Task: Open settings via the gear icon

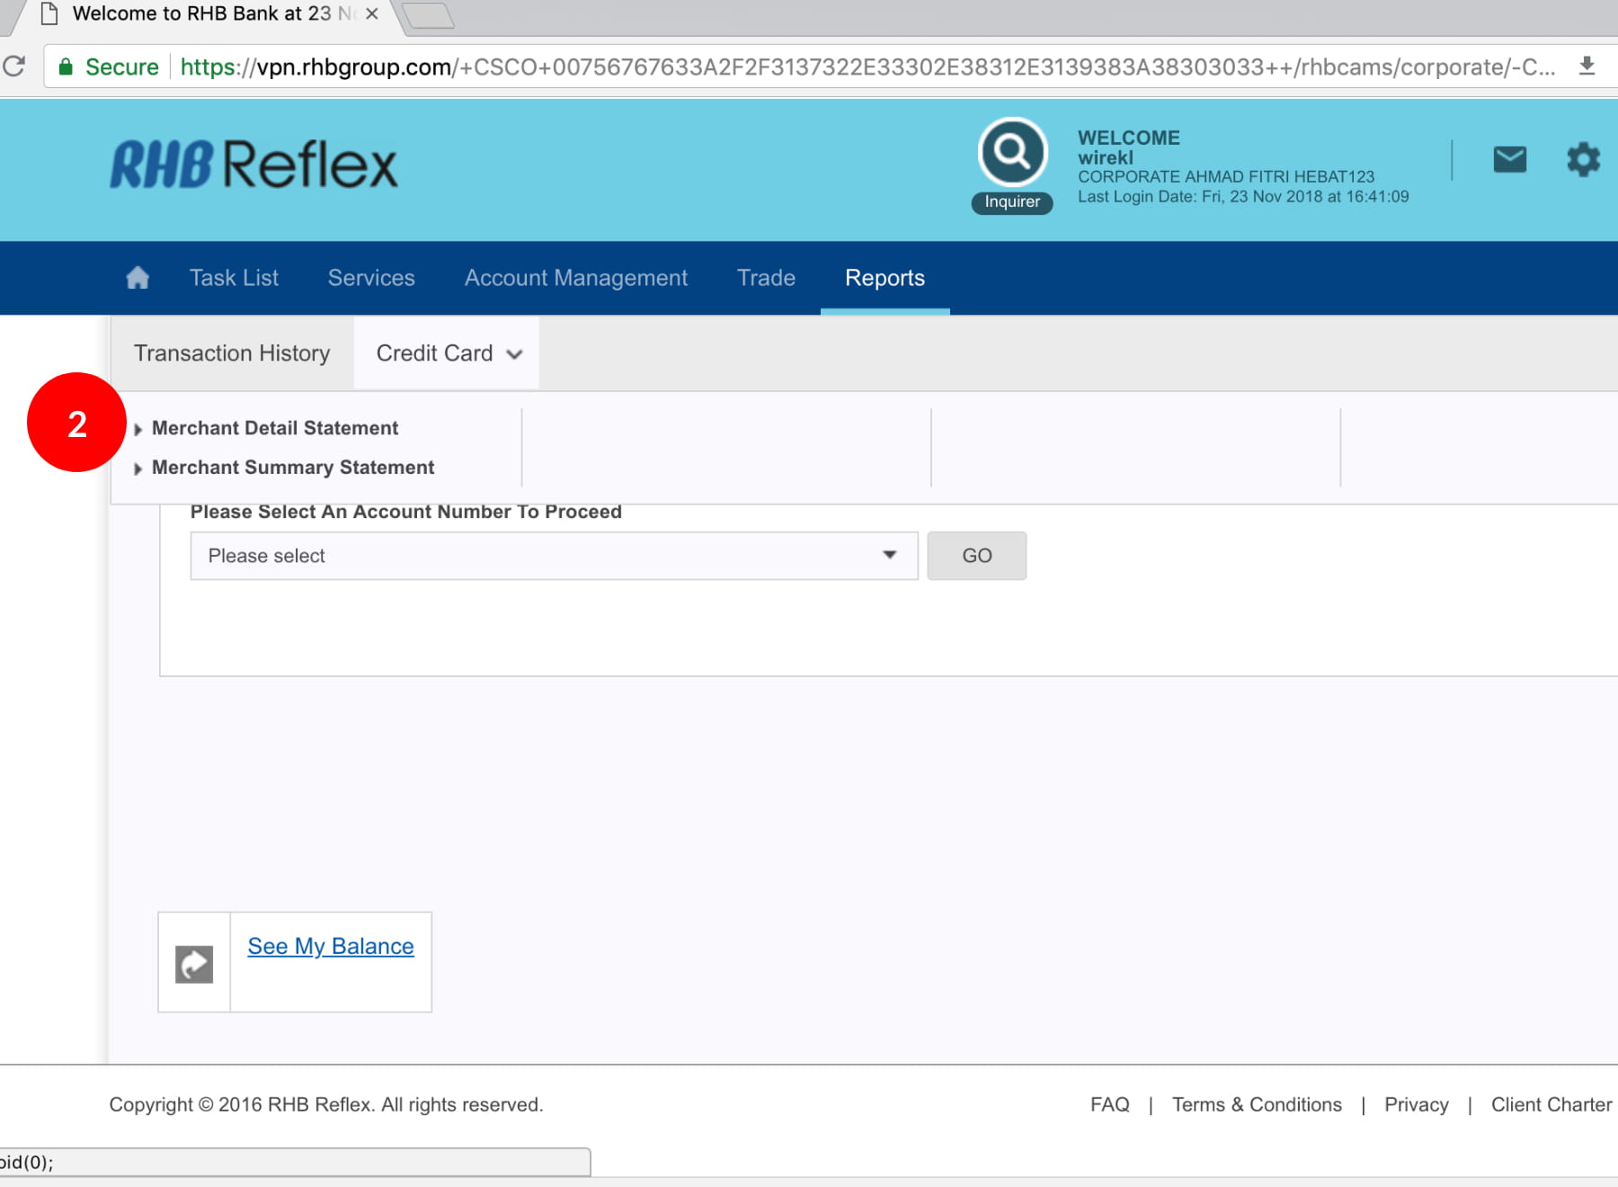Action: click(x=1583, y=160)
